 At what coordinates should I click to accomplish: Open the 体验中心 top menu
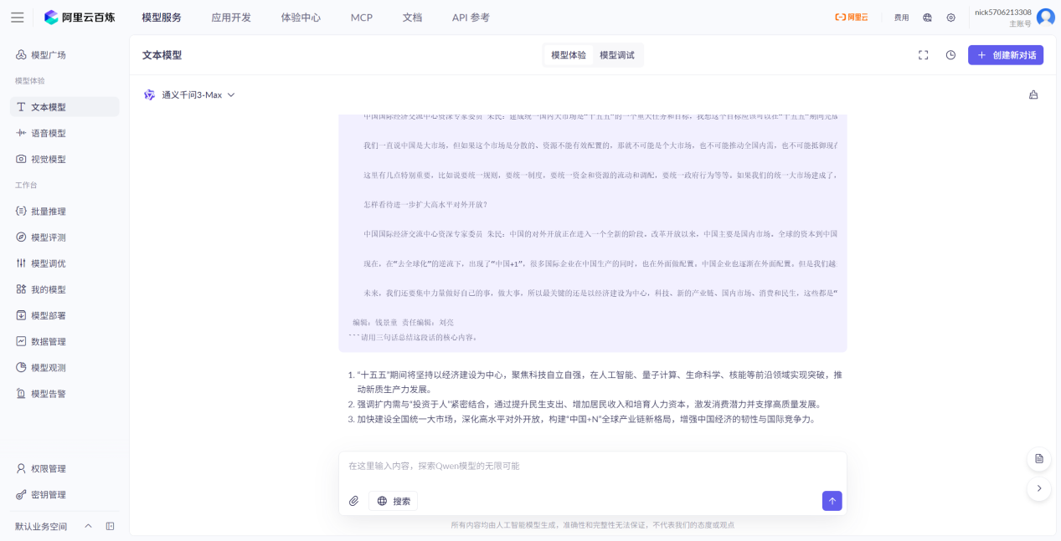point(301,17)
